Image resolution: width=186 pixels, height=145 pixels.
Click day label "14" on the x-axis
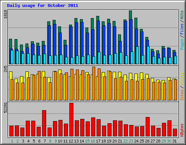[x=82, y=141]
